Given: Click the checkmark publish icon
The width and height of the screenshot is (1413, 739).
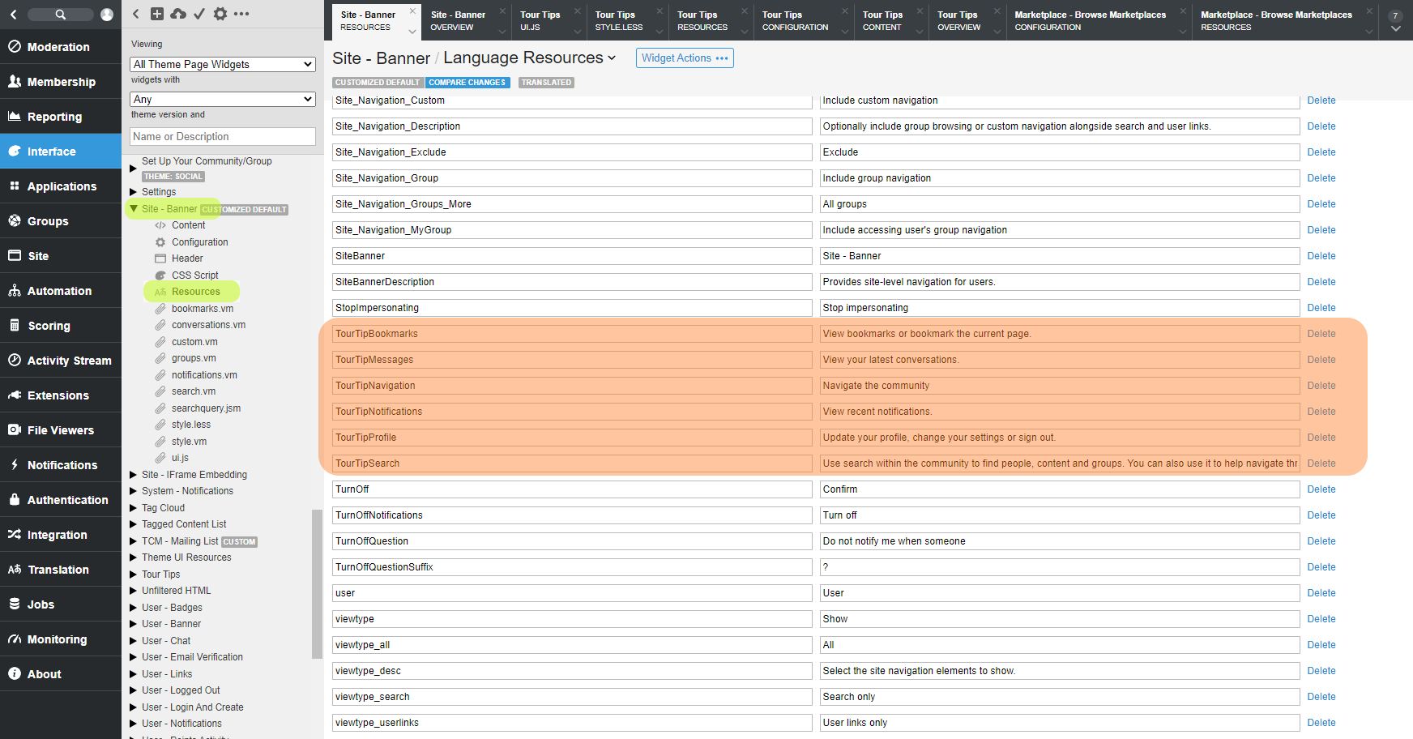Looking at the screenshot, I should (199, 14).
